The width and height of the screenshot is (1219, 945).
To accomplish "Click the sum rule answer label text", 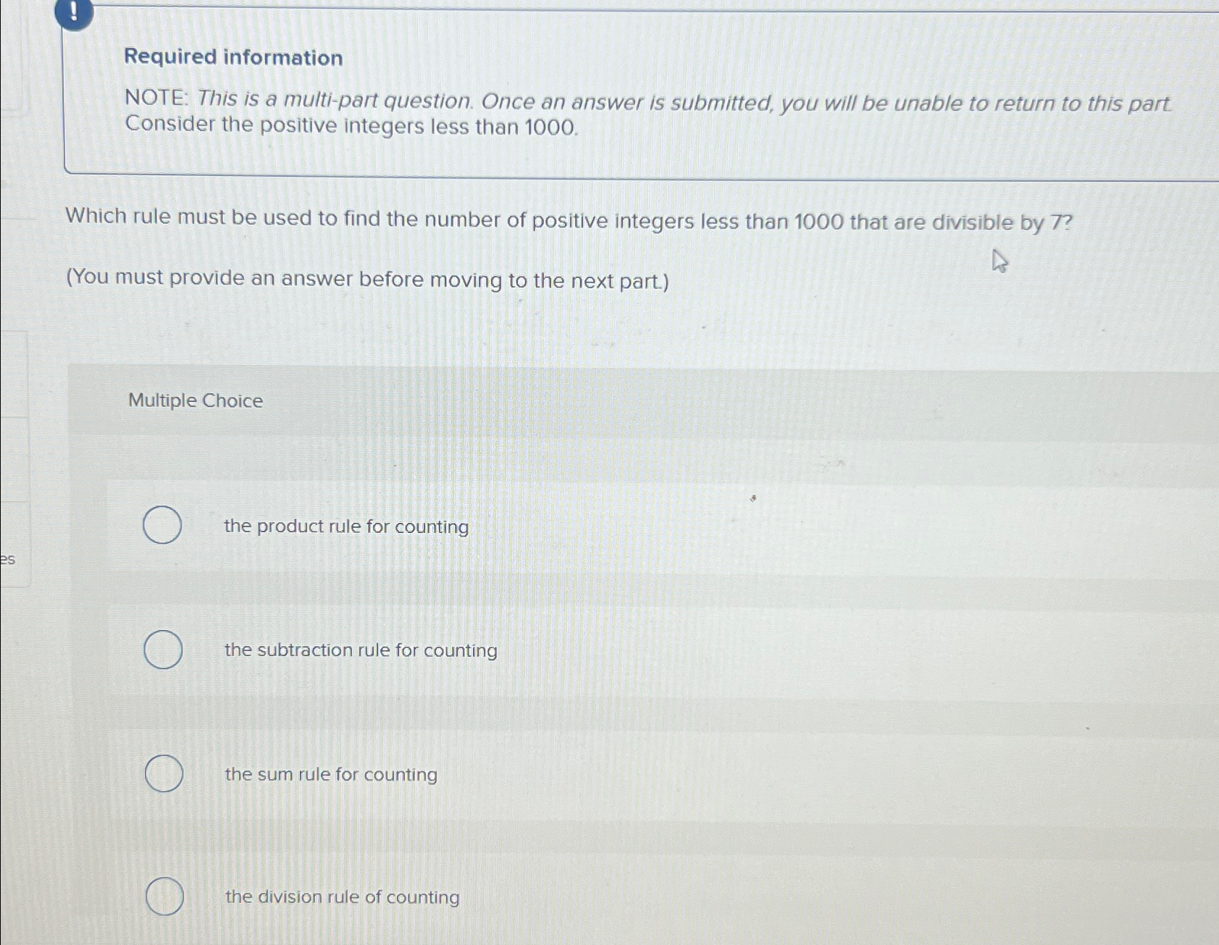I will 330,775.
